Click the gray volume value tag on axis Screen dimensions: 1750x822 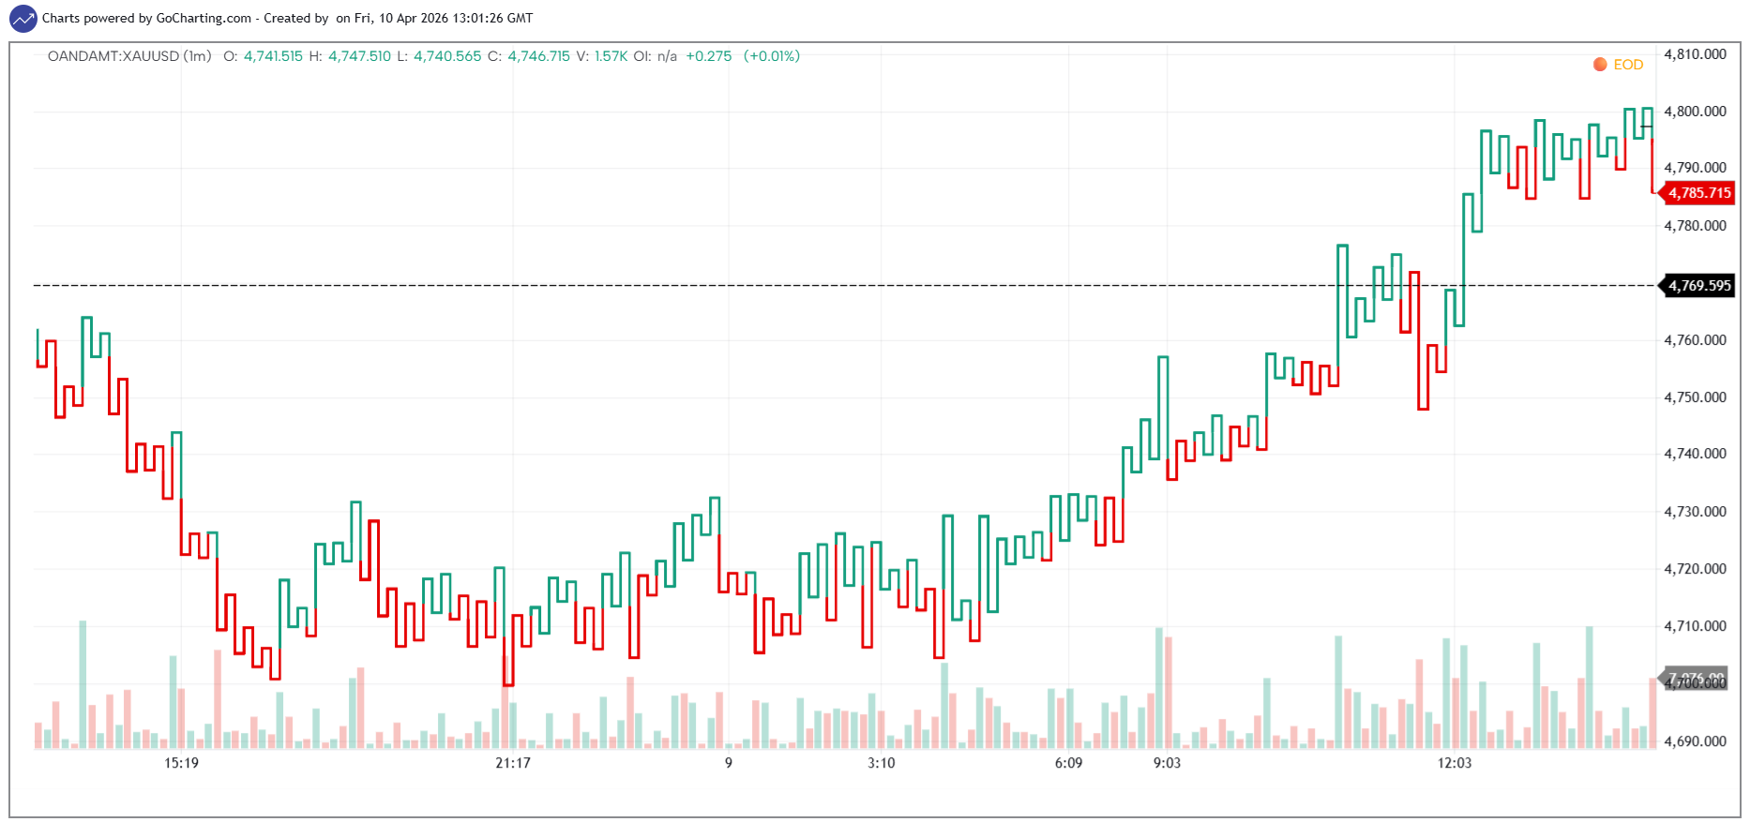(x=1696, y=677)
